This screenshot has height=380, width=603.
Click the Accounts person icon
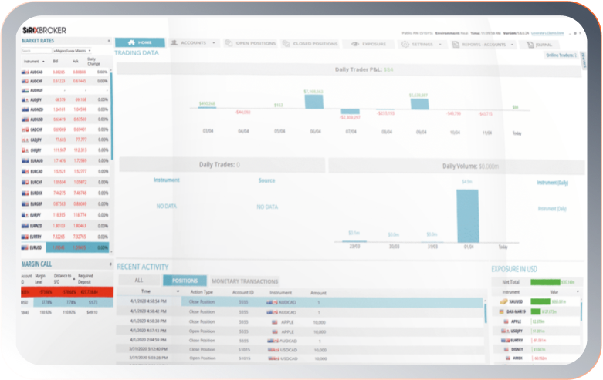[x=174, y=43]
